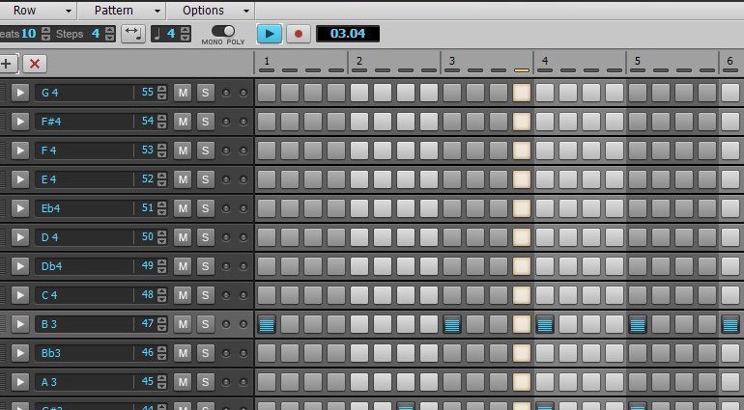Solo the D 4 row
Image resolution: width=744 pixels, height=410 pixels.
pyautogui.click(x=205, y=237)
